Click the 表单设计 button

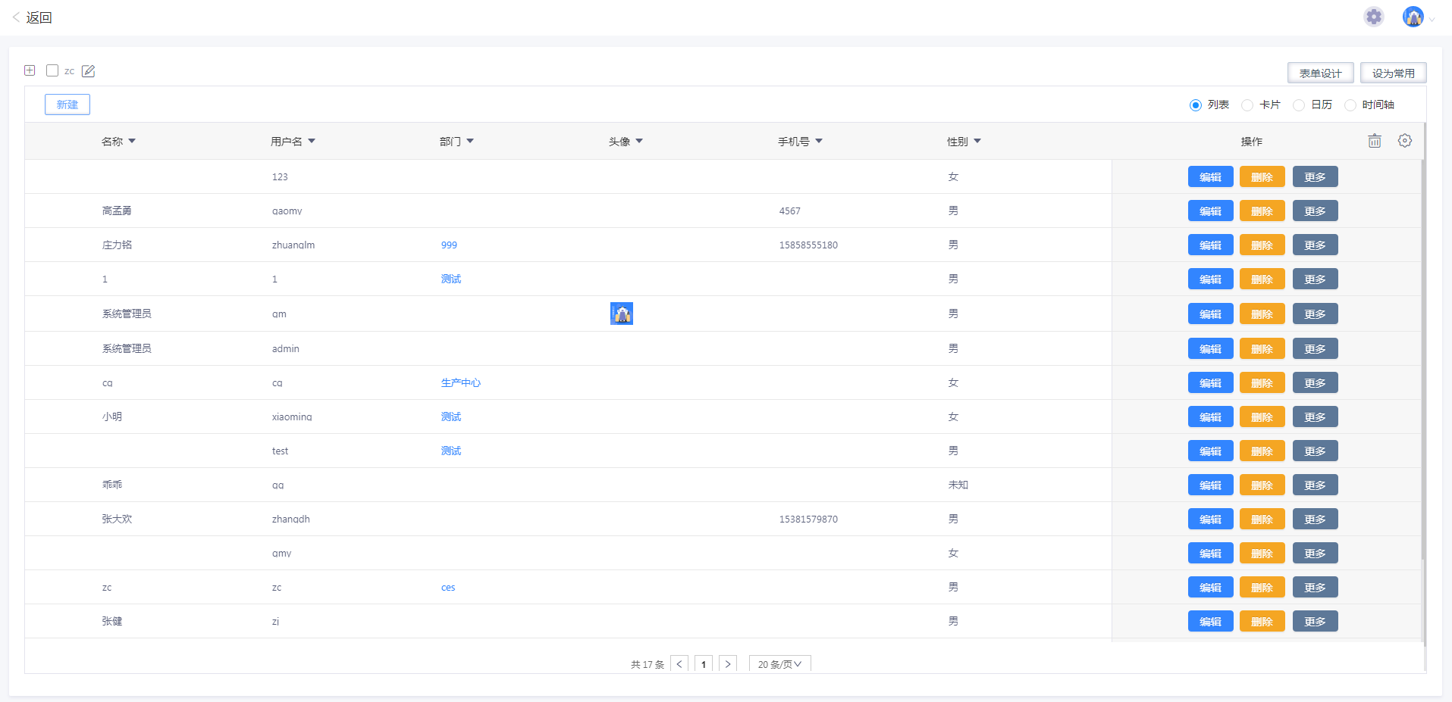1320,73
